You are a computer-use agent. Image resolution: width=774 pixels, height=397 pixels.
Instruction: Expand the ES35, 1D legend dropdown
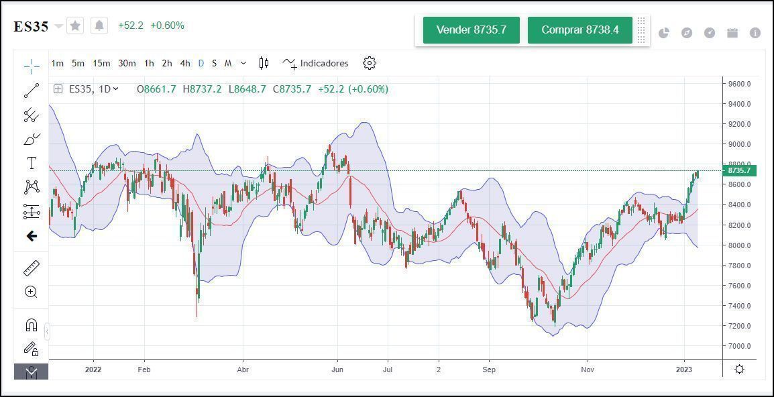(114, 89)
